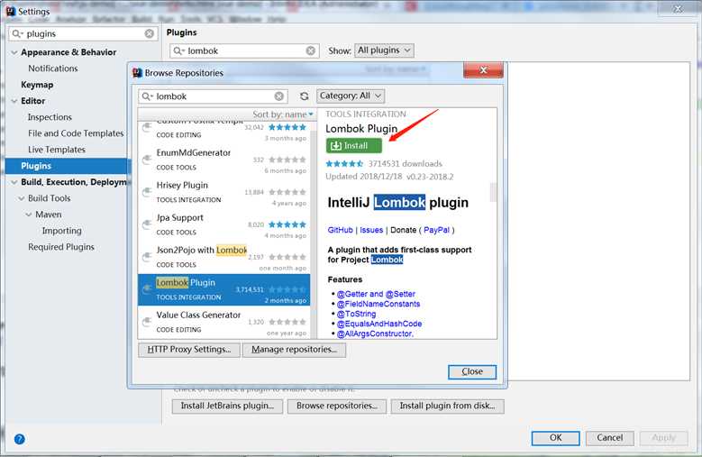Open Required Plugins settings
This screenshot has height=457, width=702.
[61, 247]
